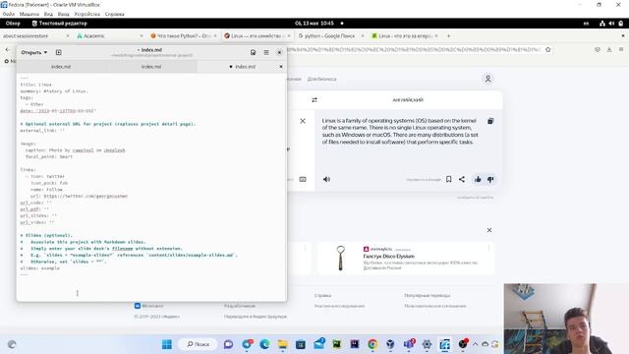Copy the translated English text
This screenshot has width=629, height=354.
[x=490, y=121]
